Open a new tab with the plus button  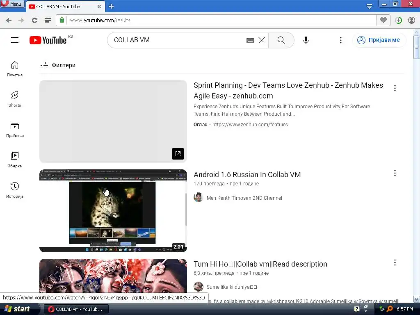pos(112,7)
